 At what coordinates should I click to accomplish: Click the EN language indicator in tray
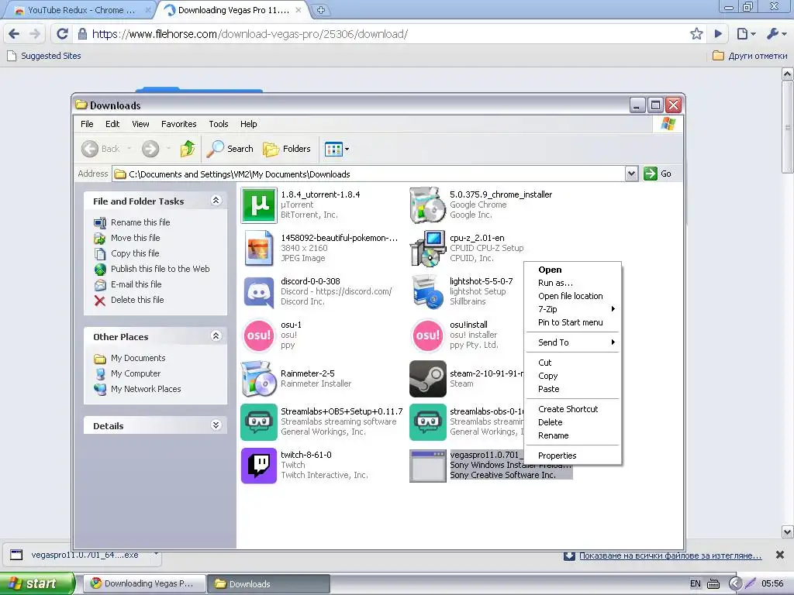click(x=696, y=583)
